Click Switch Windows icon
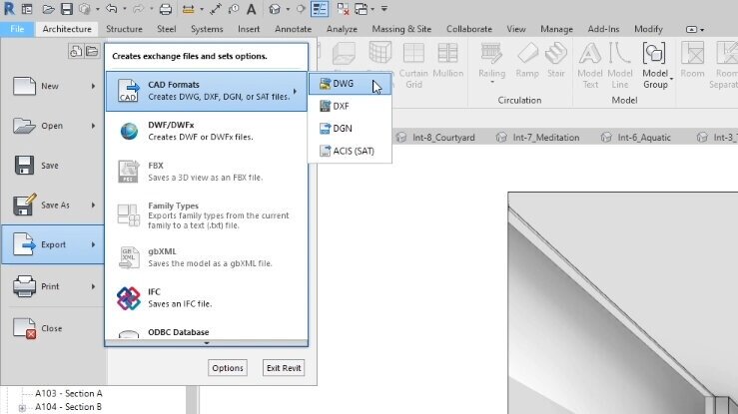Viewport: 738px width, 414px height. 361,9
